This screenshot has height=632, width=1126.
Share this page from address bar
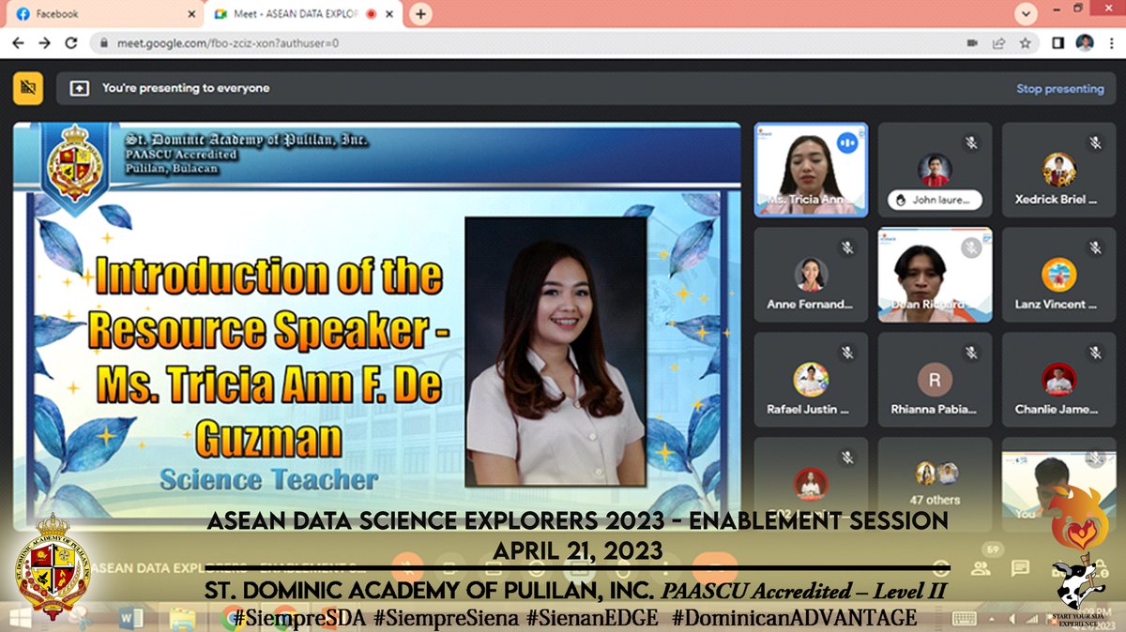[999, 43]
